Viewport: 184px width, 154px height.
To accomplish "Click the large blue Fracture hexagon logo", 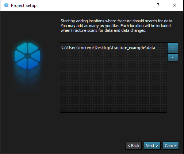I will tap(27, 56).
